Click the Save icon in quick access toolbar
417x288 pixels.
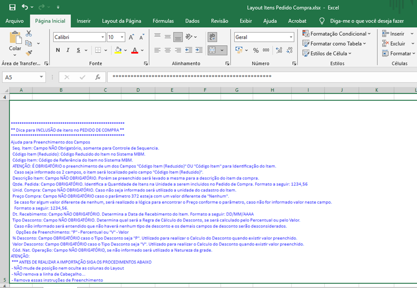click(x=12, y=8)
